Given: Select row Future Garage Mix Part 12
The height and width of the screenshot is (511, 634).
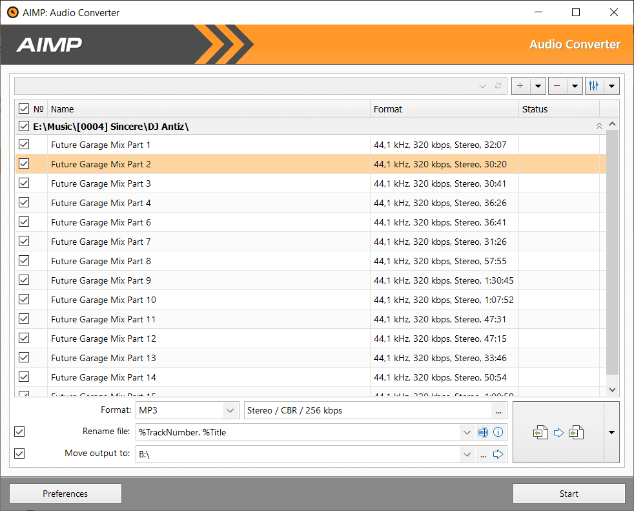Looking at the screenshot, I should pos(311,339).
